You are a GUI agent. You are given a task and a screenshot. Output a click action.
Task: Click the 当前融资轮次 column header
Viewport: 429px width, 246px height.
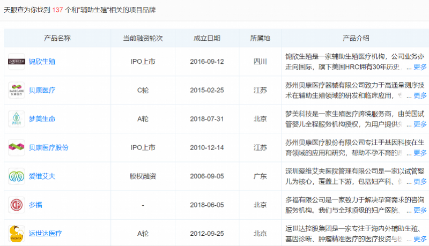143,38
